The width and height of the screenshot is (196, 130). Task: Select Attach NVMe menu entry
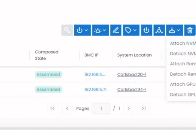coord(183,43)
